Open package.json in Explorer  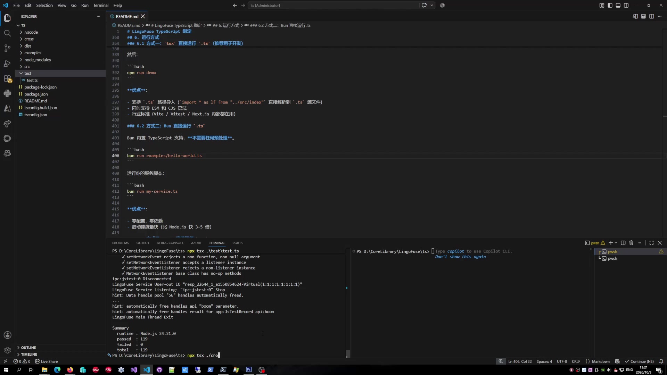click(x=60, y=94)
